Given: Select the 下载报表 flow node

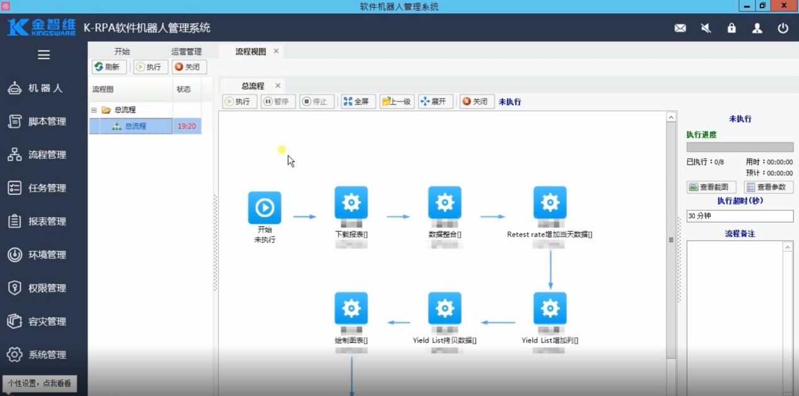Looking at the screenshot, I should coord(351,202).
